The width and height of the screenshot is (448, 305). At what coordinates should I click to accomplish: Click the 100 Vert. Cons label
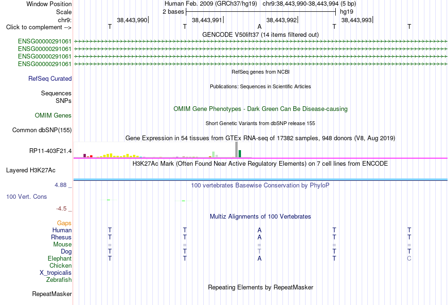(x=26, y=196)
